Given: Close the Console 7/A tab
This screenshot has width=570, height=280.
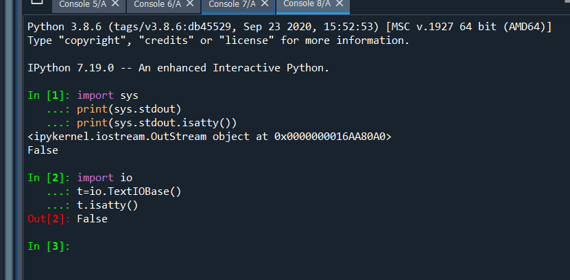Looking at the screenshot, I should 265,3.
